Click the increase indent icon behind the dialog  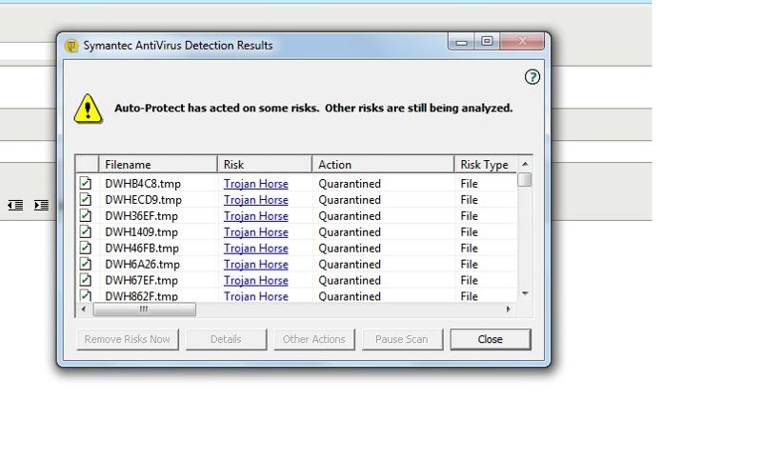41,205
